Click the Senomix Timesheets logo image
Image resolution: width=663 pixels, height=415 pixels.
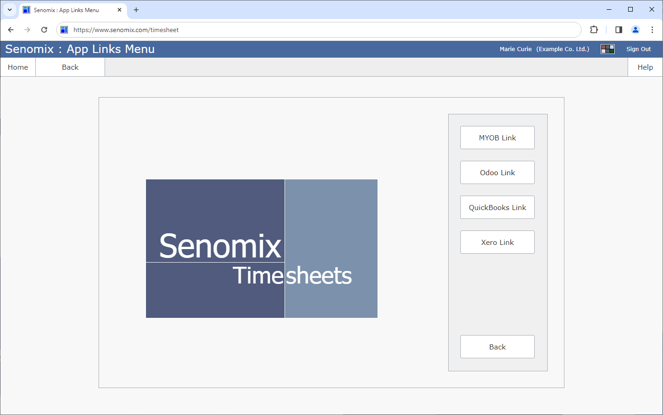(x=262, y=249)
